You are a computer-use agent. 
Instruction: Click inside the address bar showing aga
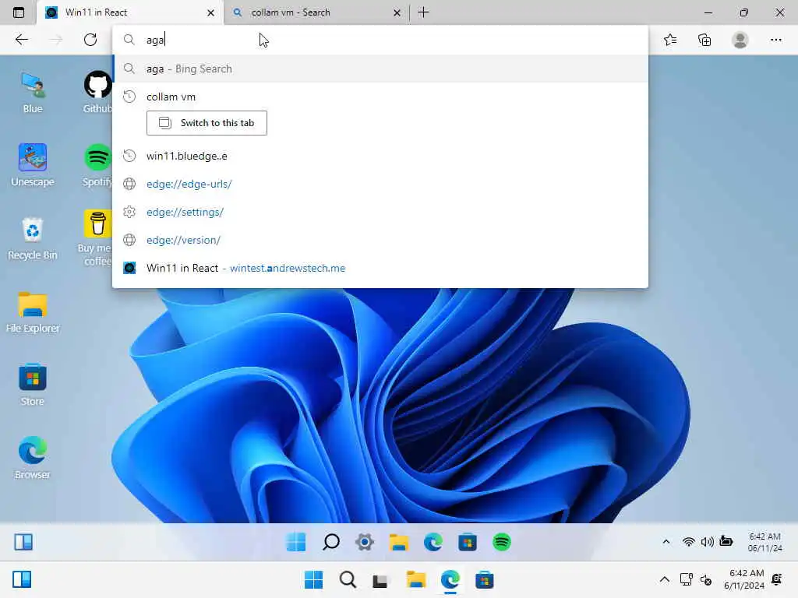(x=380, y=40)
